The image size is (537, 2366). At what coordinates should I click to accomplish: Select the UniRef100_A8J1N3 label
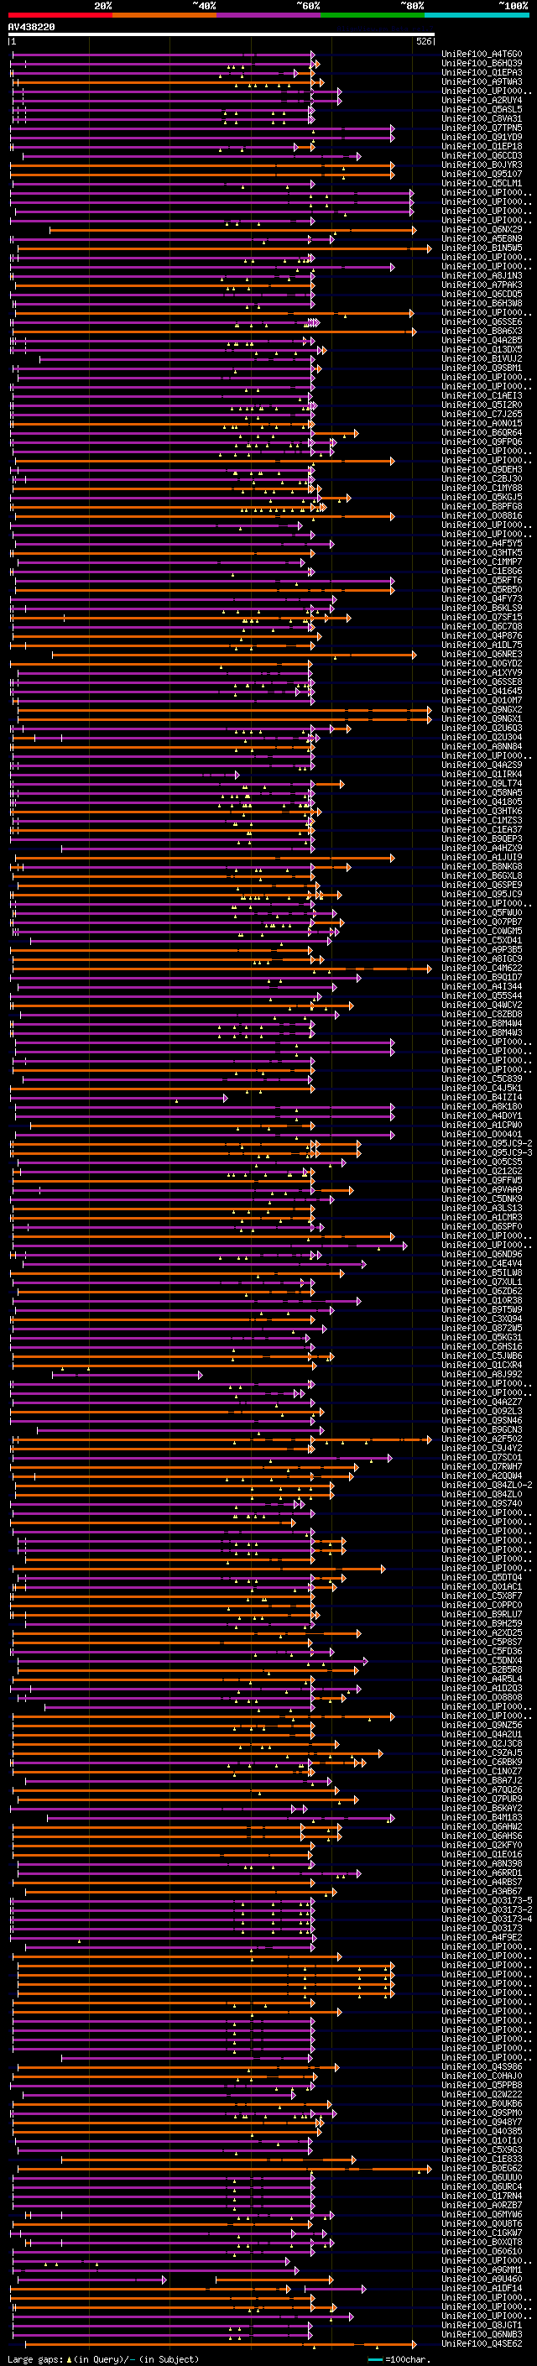point(482,275)
